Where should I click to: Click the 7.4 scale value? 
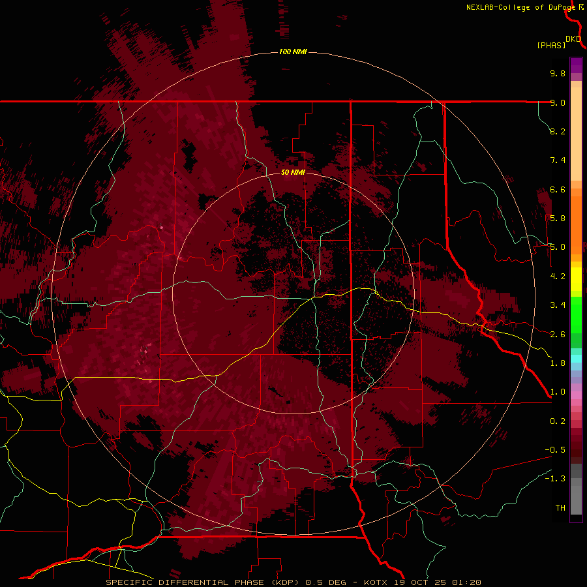[558, 160]
